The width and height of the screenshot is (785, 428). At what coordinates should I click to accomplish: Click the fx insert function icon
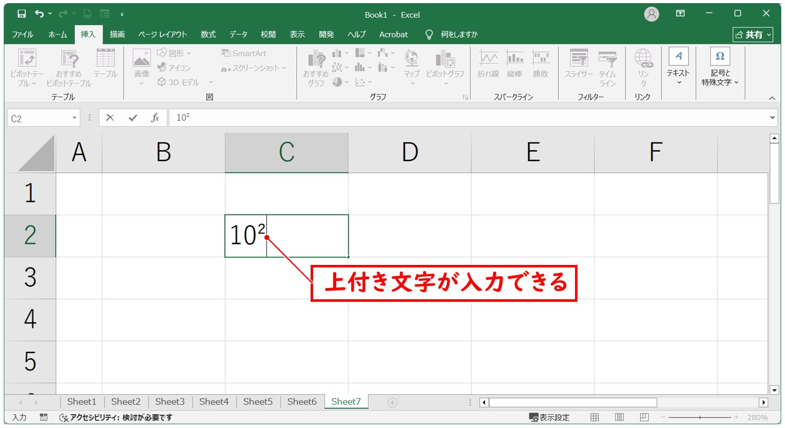point(155,117)
